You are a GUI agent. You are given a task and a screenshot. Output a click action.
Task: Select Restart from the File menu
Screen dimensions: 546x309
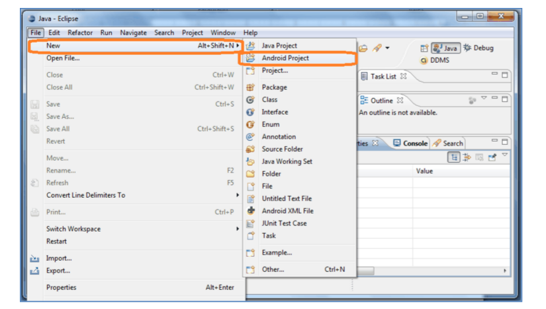point(56,241)
